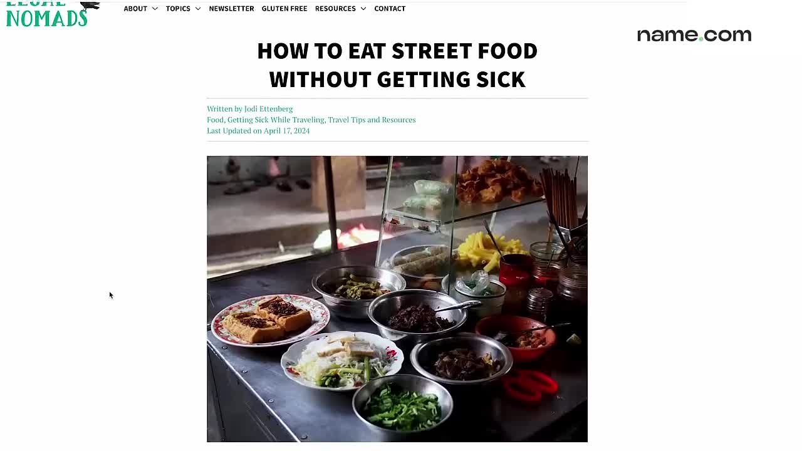The image size is (802, 451).
Task: Click the street food stall photo
Action: pos(397,299)
